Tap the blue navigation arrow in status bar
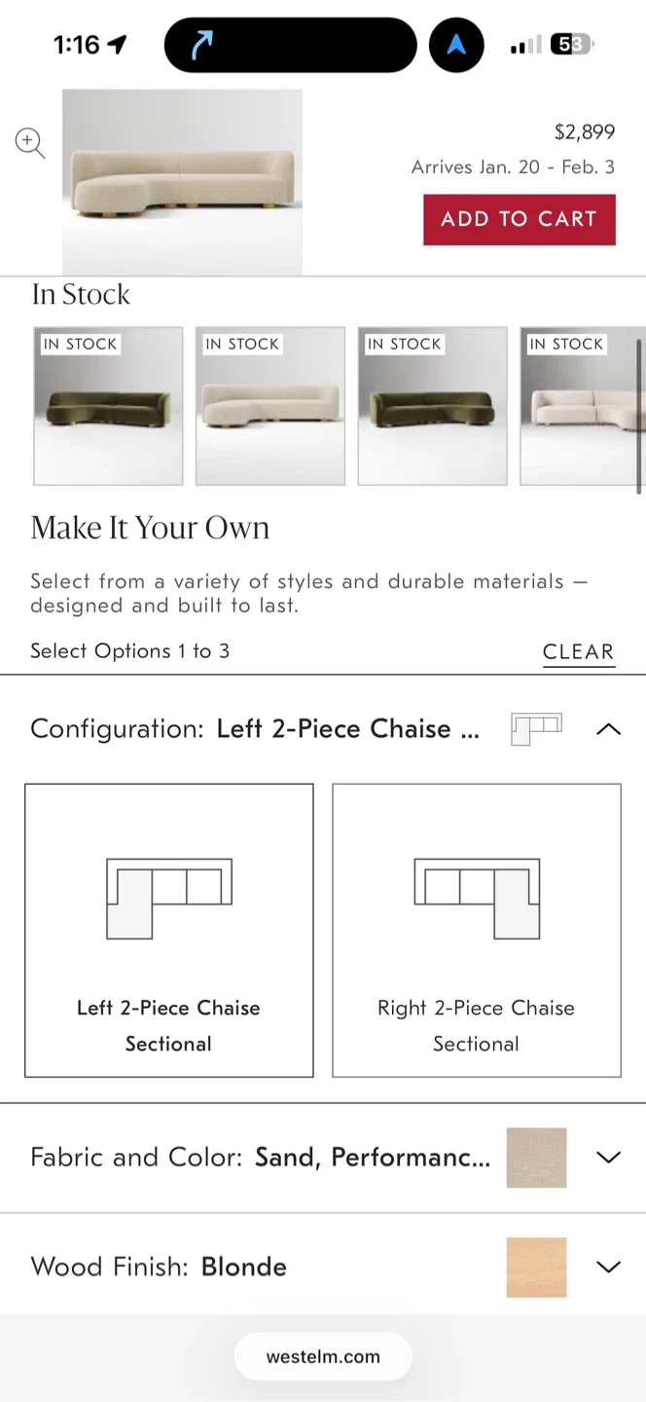The image size is (646, 1402). [456, 44]
